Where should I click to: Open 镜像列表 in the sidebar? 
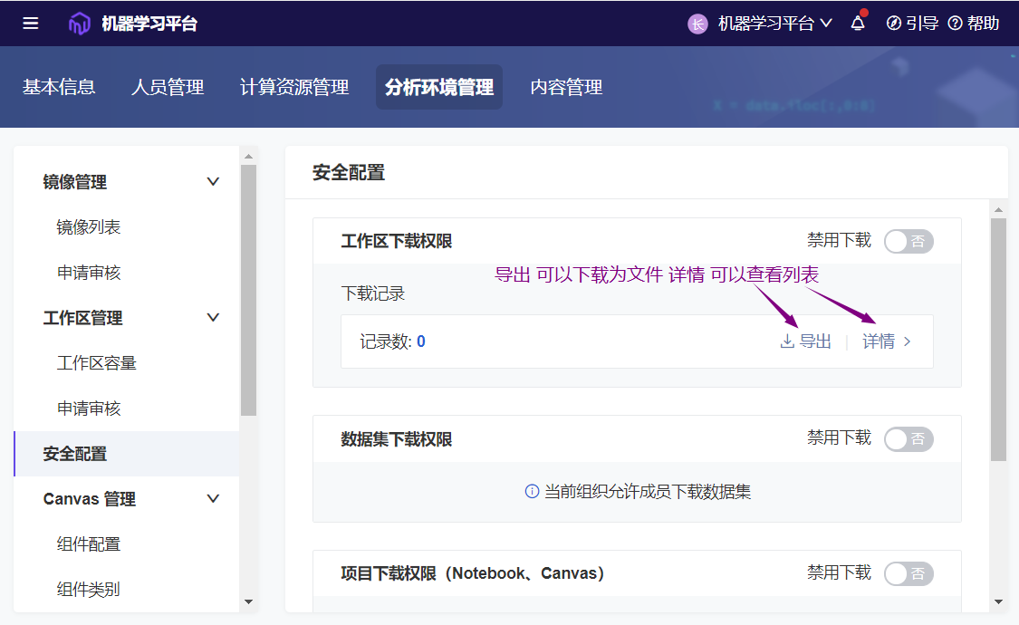pos(89,227)
